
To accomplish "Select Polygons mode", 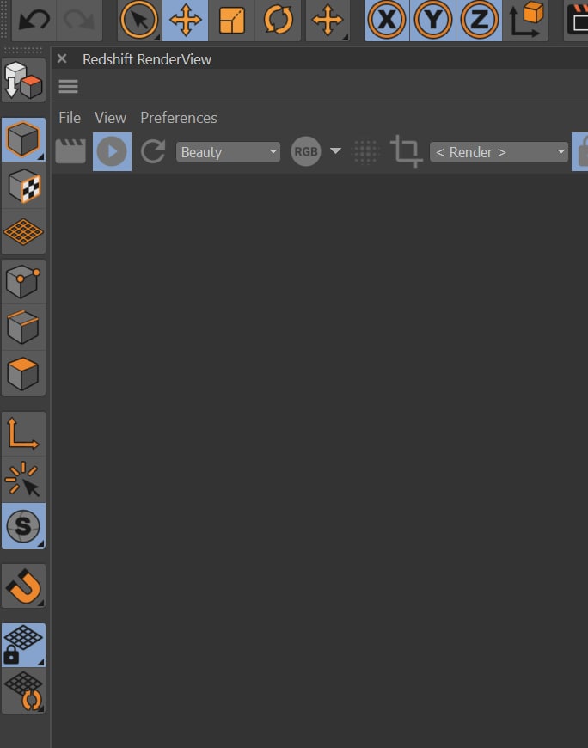I will point(23,373).
